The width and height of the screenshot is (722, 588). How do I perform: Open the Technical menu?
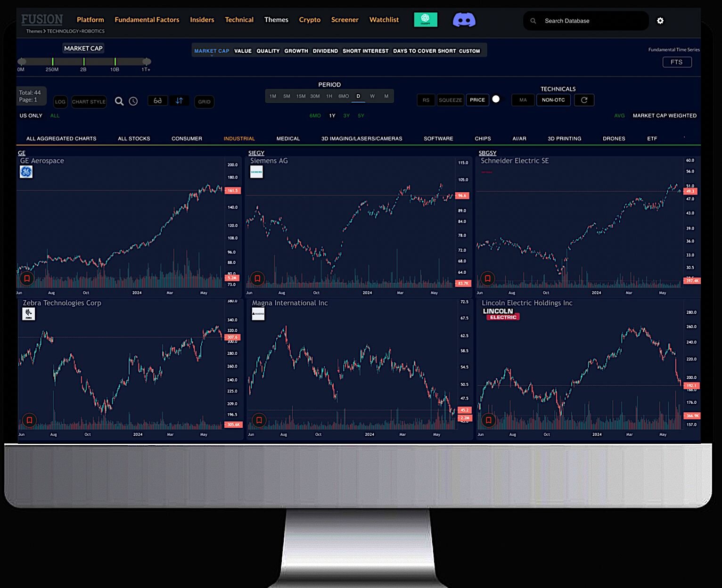[239, 20]
